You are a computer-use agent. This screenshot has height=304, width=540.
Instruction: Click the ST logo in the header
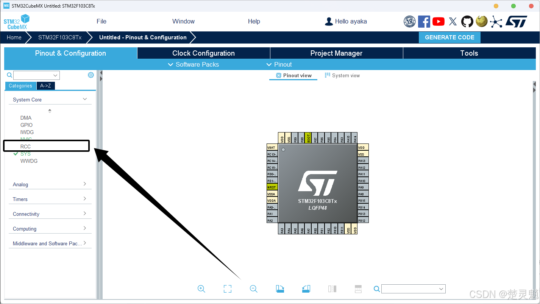pyautogui.click(x=516, y=22)
